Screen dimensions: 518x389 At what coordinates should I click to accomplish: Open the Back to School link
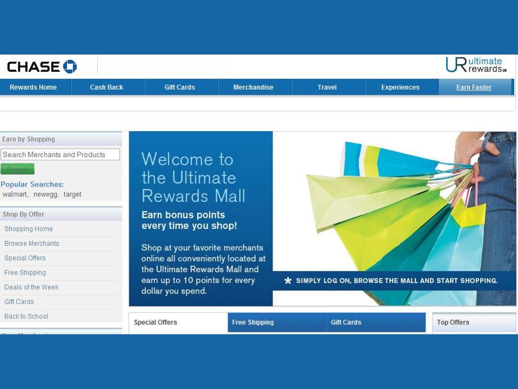click(26, 316)
